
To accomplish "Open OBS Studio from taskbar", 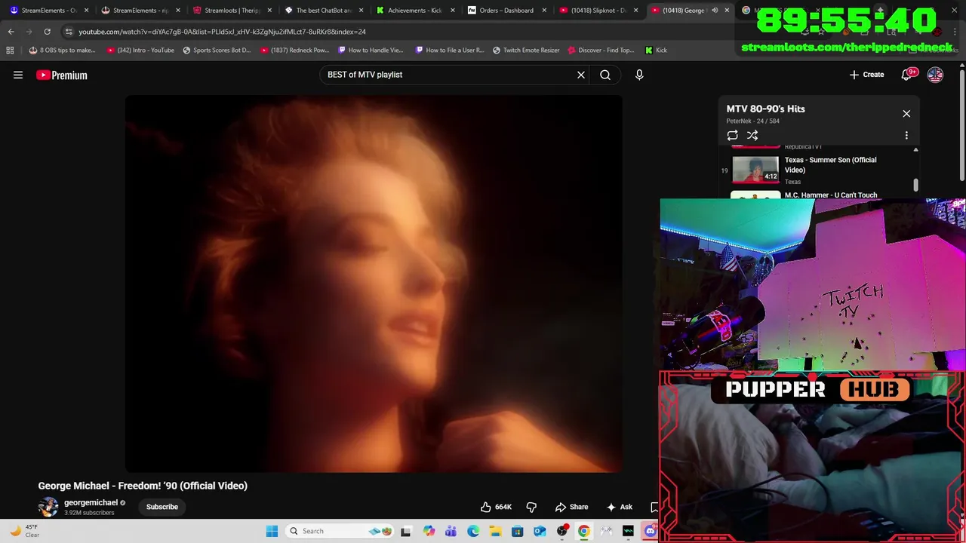I will click(561, 531).
